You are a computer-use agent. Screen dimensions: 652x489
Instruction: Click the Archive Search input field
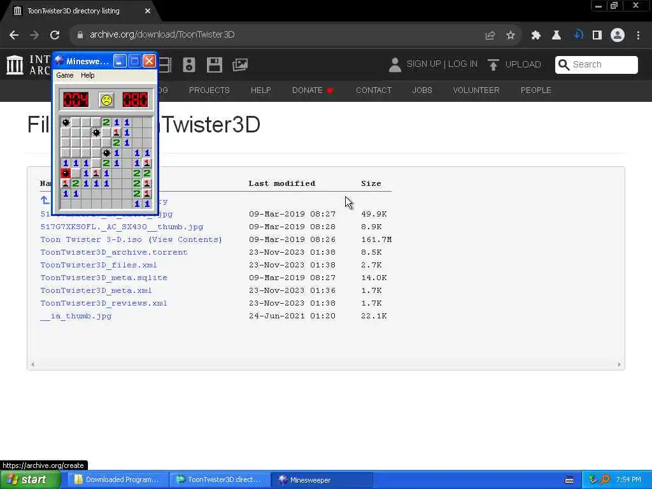click(596, 64)
